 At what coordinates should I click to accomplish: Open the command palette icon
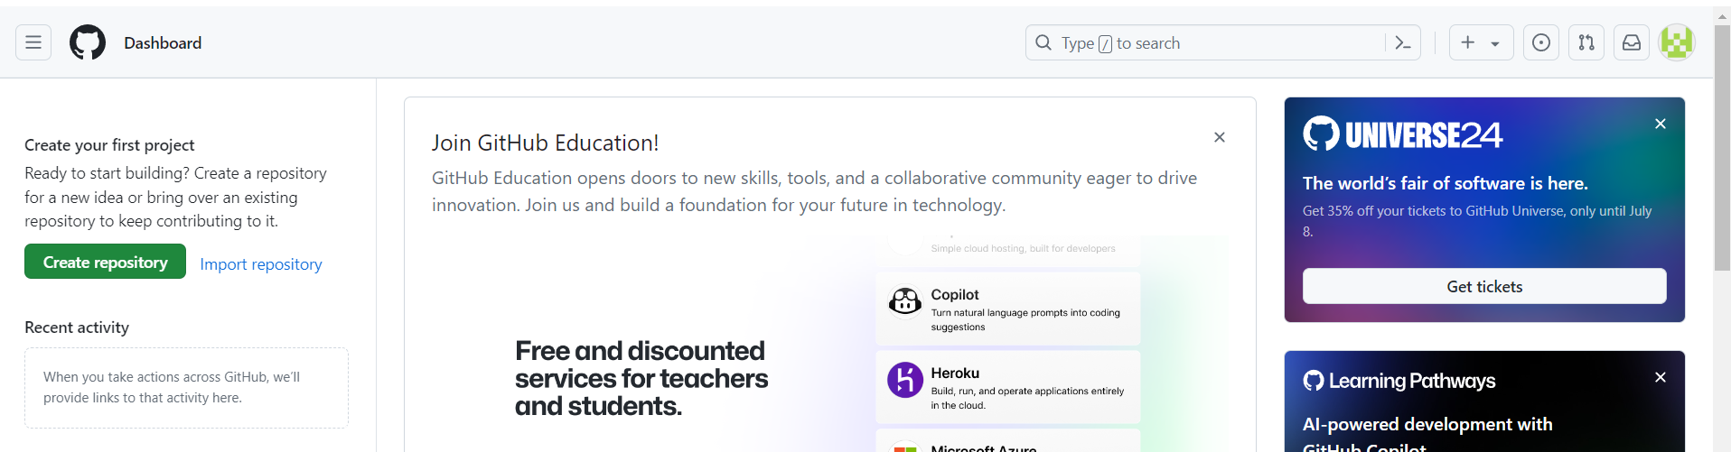click(1403, 42)
